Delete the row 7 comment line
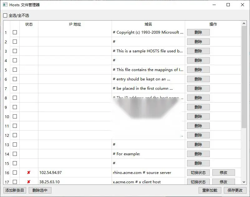Image resolution: width=250 pixels, height=197 pixels. (x=198, y=89)
